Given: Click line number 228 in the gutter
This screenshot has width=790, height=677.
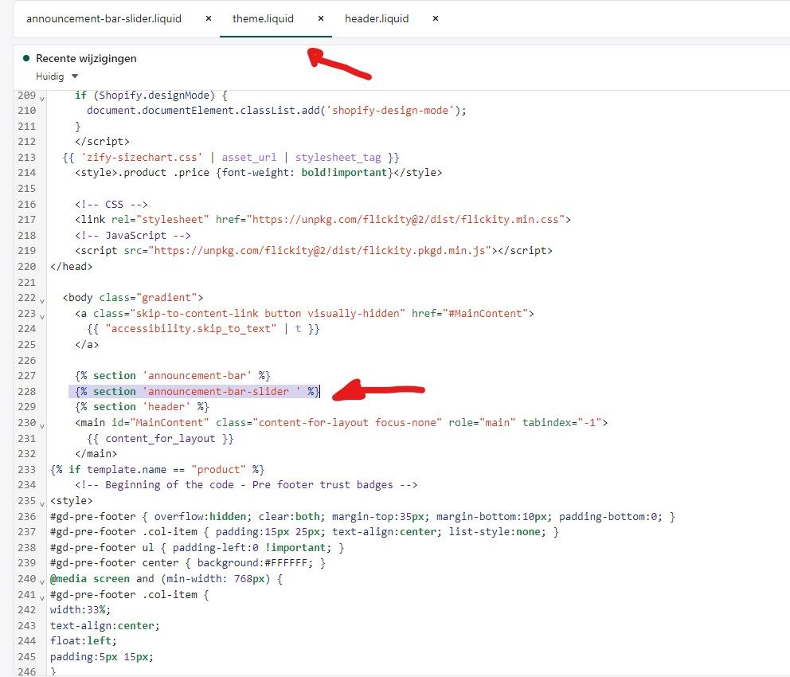Looking at the screenshot, I should pyautogui.click(x=27, y=391).
